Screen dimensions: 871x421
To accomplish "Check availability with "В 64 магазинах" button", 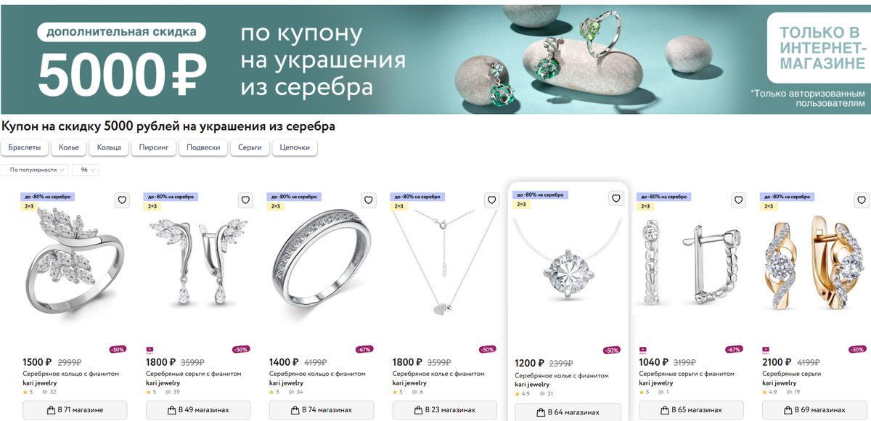I will pos(568,412).
